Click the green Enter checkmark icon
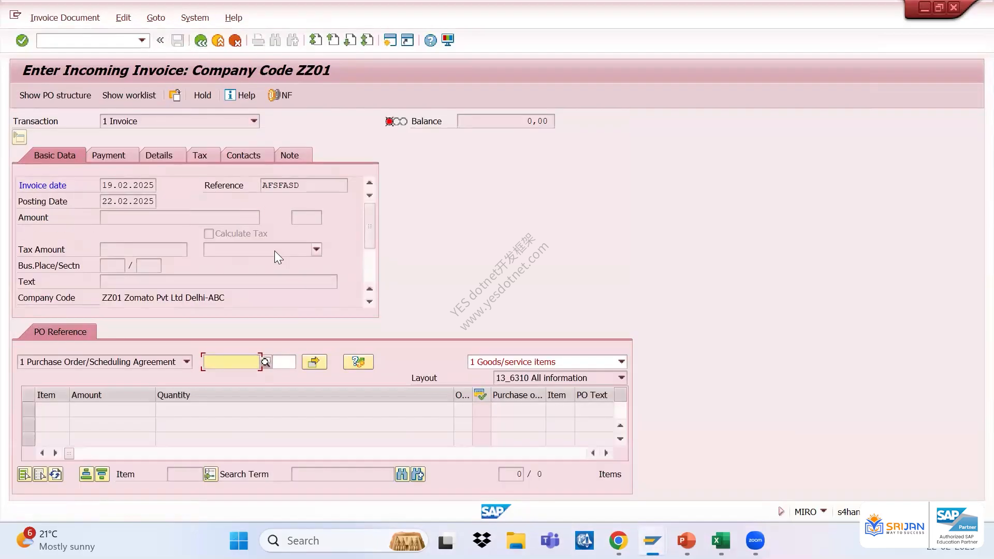Image resolution: width=994 pixels, height=559 pixels. click(x=22, y=40)
